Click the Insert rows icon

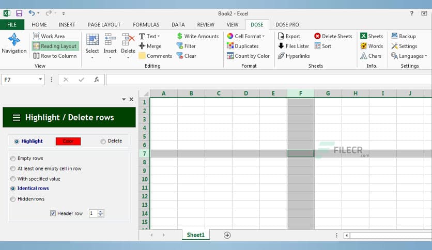coord(110,39)
